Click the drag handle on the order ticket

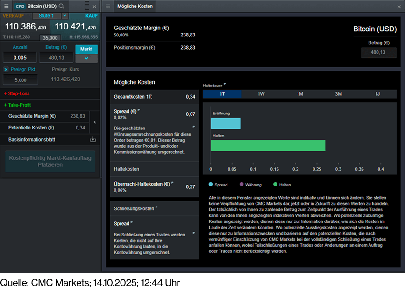(x=86, y=7)
